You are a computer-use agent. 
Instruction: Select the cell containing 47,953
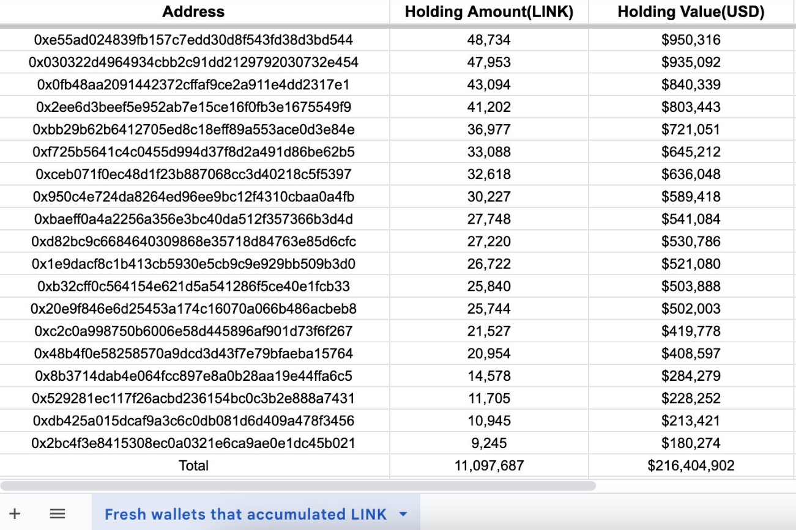489,62
